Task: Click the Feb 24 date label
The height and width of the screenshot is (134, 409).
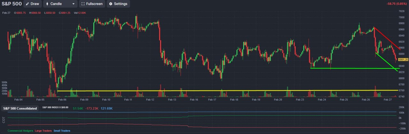Action: 322,100
